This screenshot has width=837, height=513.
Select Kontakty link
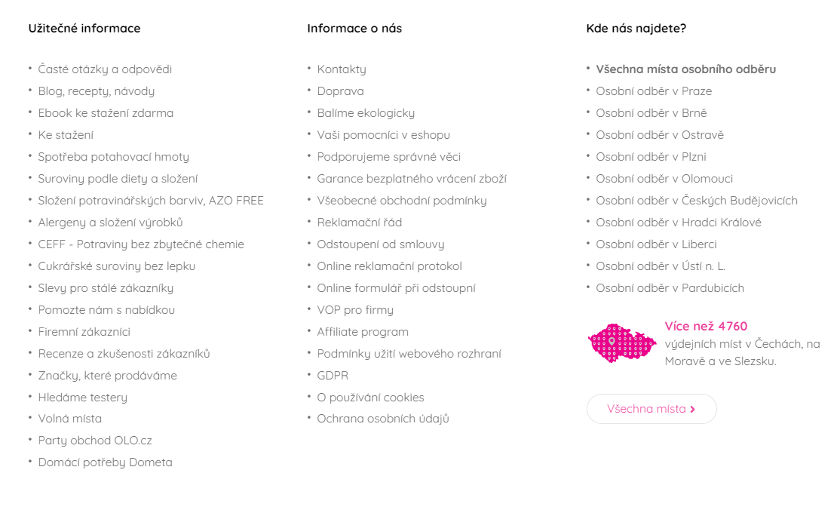tap(342, 69)
